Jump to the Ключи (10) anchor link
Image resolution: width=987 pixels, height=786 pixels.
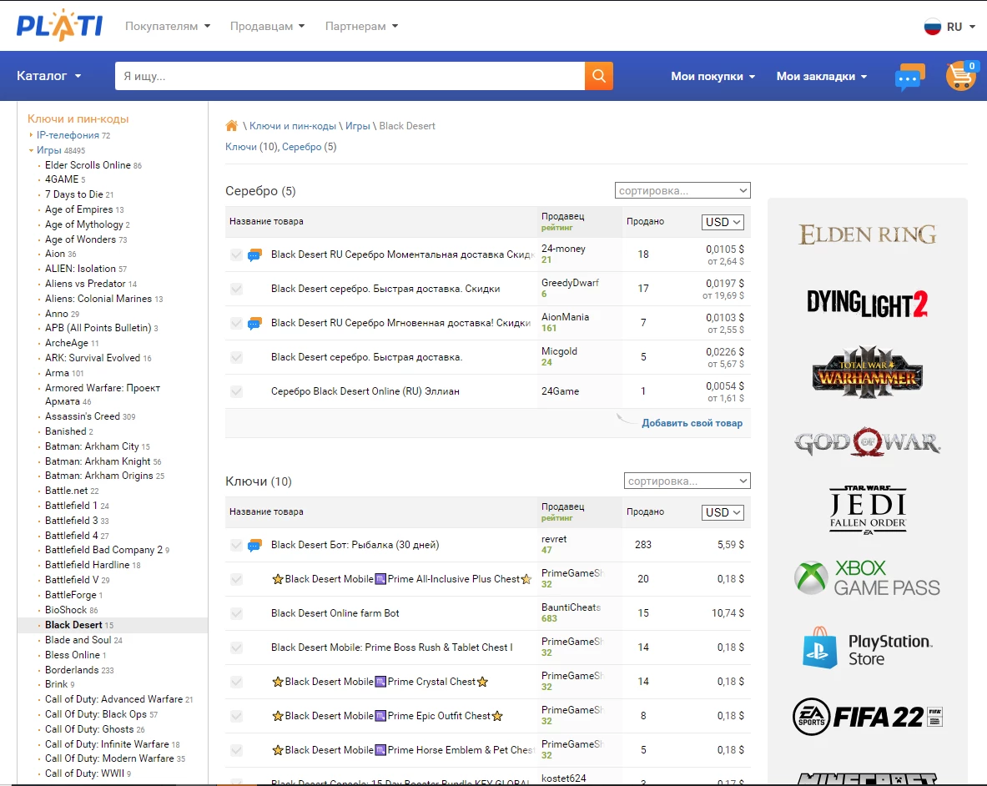tap(241, 147)
